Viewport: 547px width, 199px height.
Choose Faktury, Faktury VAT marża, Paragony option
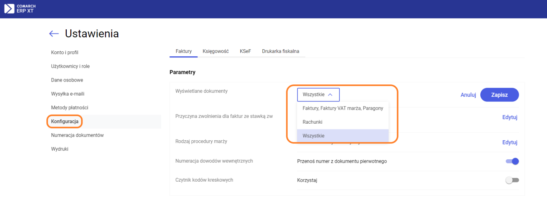point(343,108)
